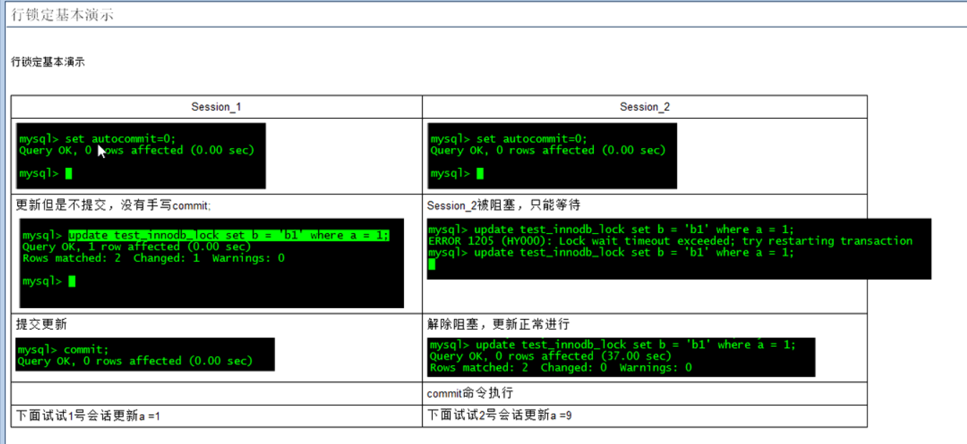
Task: Click the 提交更新 label
Action: [x=42, y=325]
